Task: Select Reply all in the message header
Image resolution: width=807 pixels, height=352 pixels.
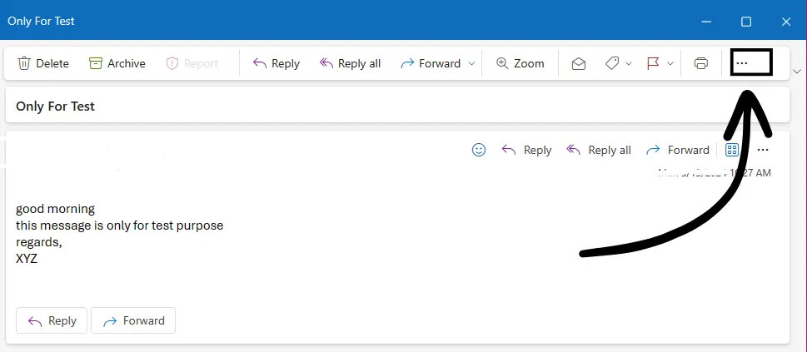Action: (599, 150)
